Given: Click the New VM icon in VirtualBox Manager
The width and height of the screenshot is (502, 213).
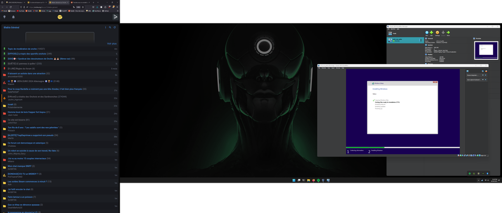Looking at the screenshot, I should [x=427, y=33].
